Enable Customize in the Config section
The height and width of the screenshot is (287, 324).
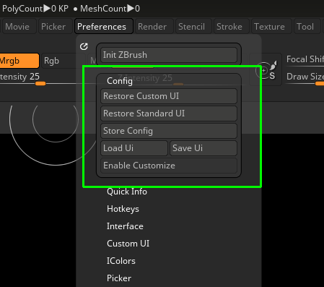[169, 166]
